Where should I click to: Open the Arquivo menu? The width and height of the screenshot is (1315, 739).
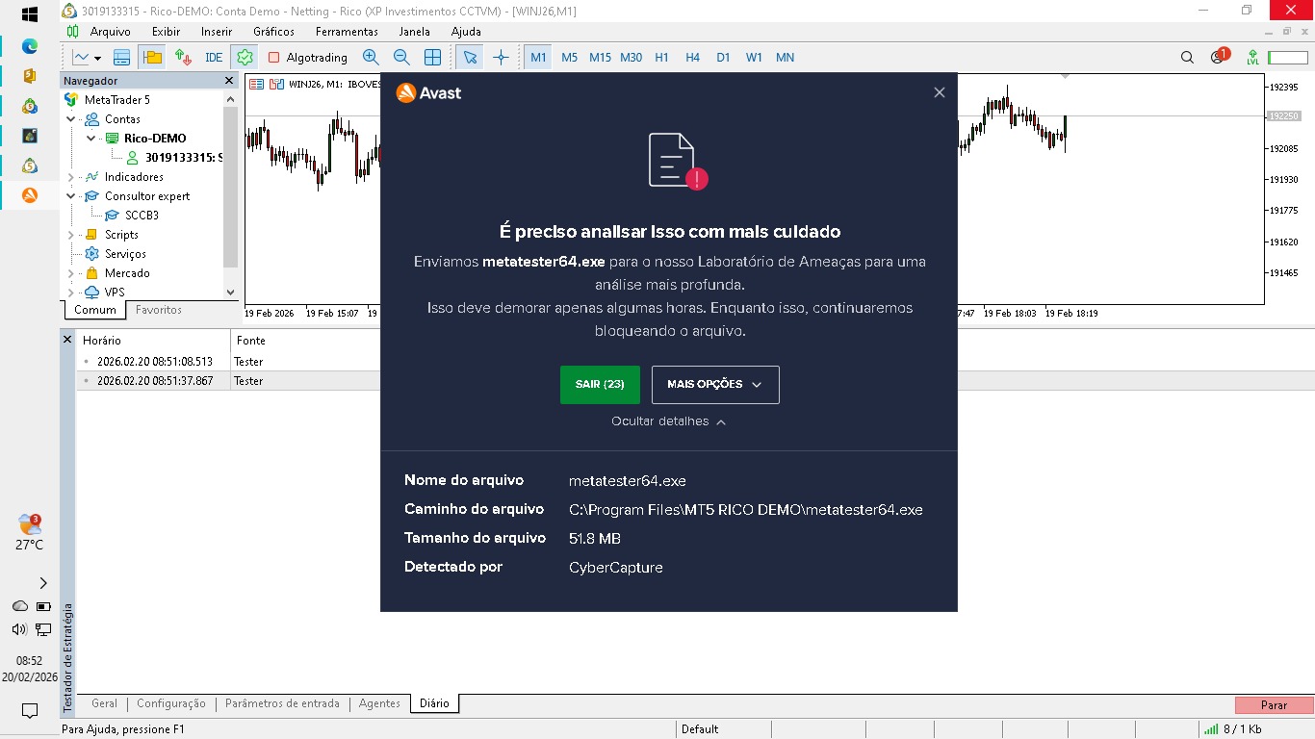pos(110,32)
